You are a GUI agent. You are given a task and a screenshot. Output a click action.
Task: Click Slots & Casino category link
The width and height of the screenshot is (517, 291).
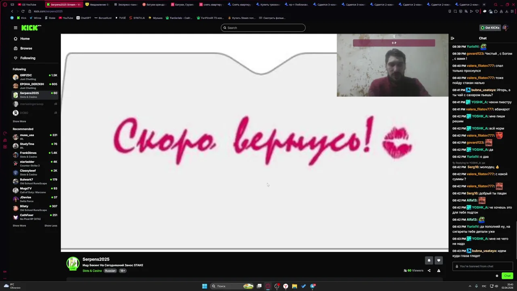click(x=92, y=271)
